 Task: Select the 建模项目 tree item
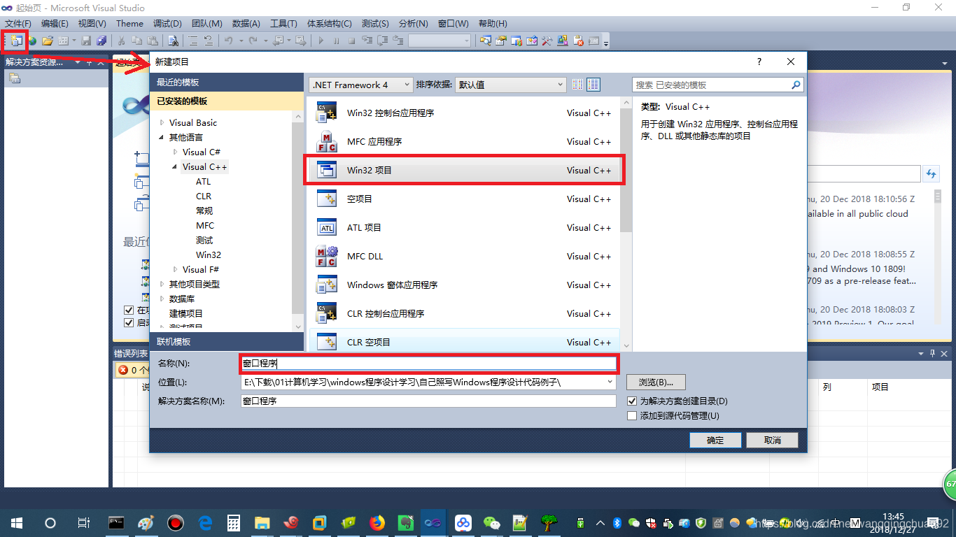click(186, 313)
